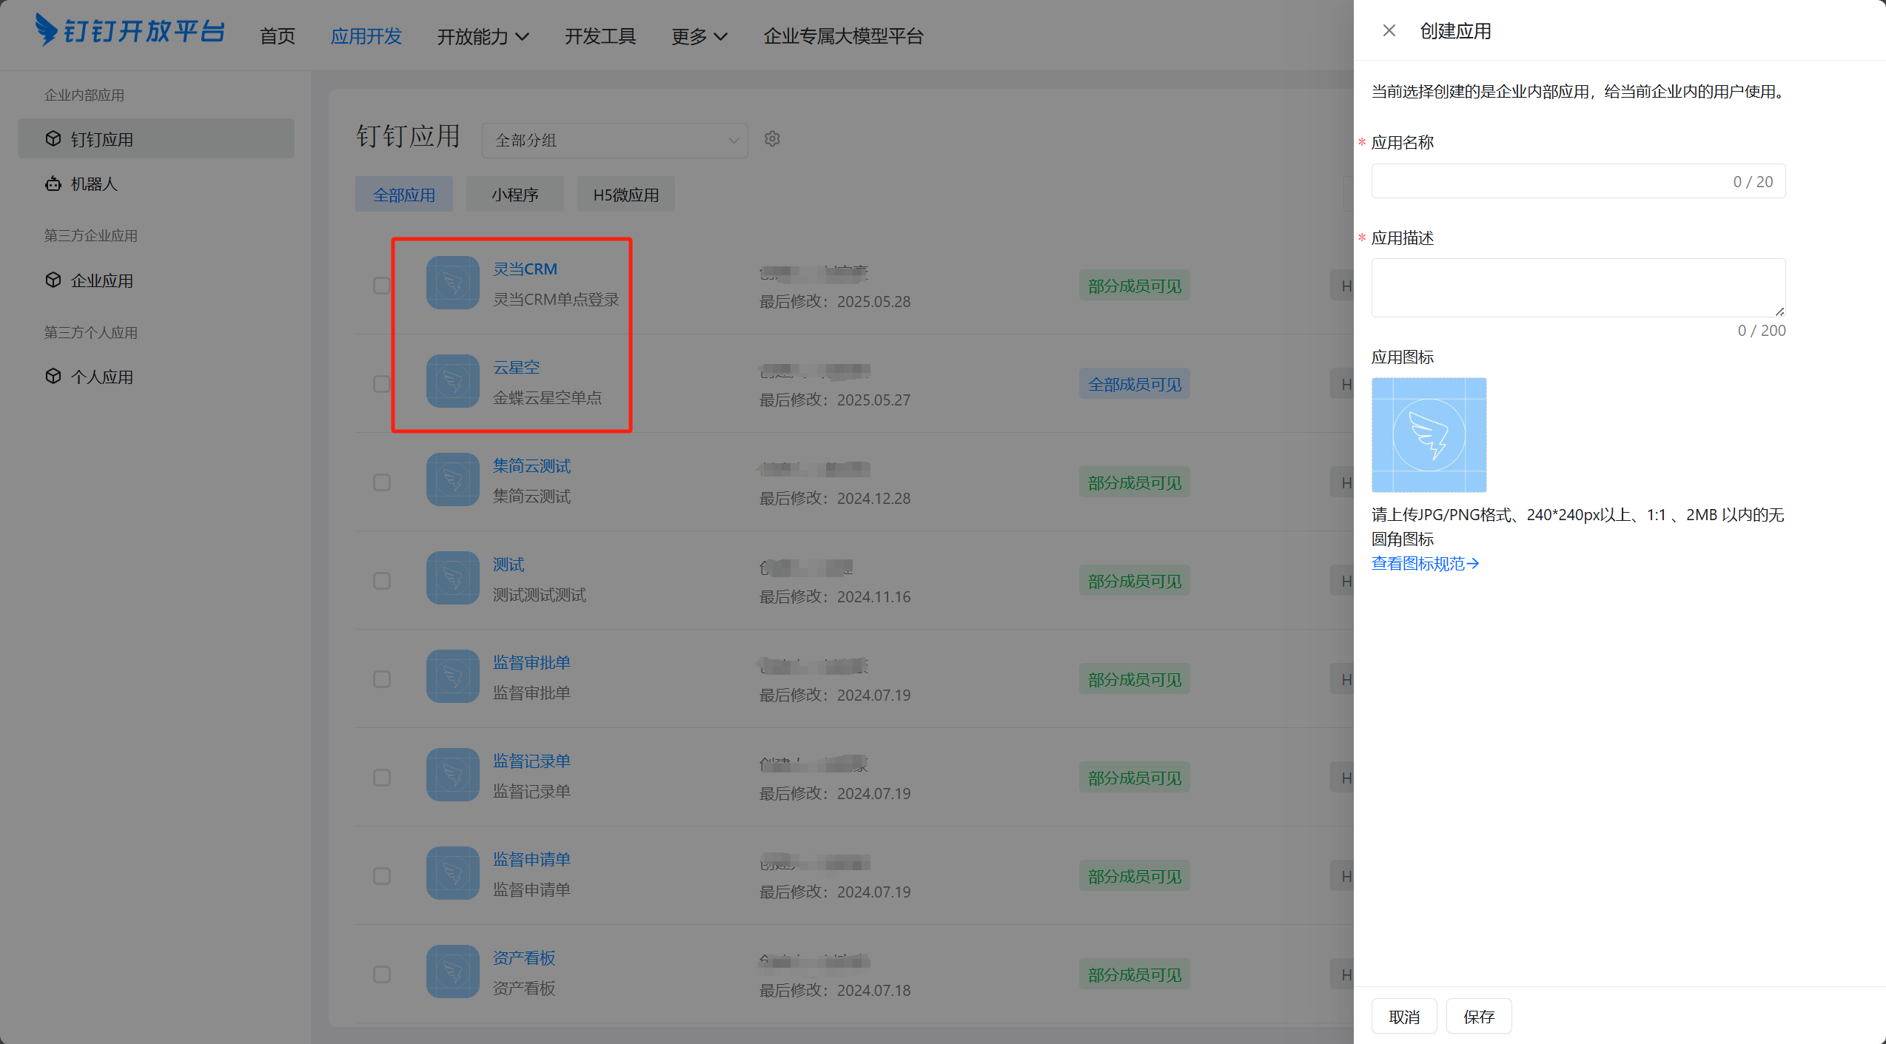This screenshot has height=1044, width=1886.
Task: Open the 全部分组 group dropdown
Action: click(614, 140)
